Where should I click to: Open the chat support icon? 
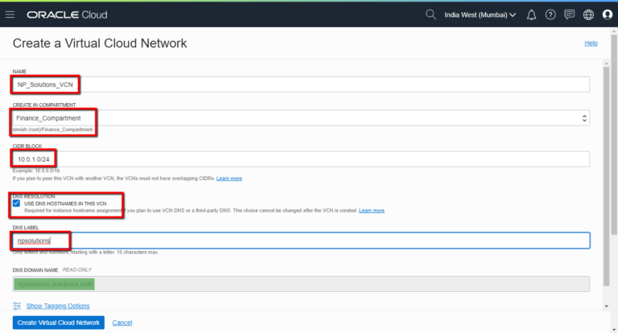coord(569,15)
